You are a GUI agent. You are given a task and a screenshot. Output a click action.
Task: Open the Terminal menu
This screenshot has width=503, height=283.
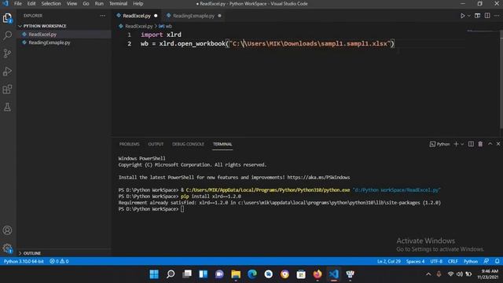pyautogui.click(x=118, y=4)
